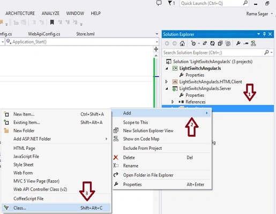Expand the LightSwitchAngularJs.HTMLClient project node
276x214 pixels.
(167, 82)
